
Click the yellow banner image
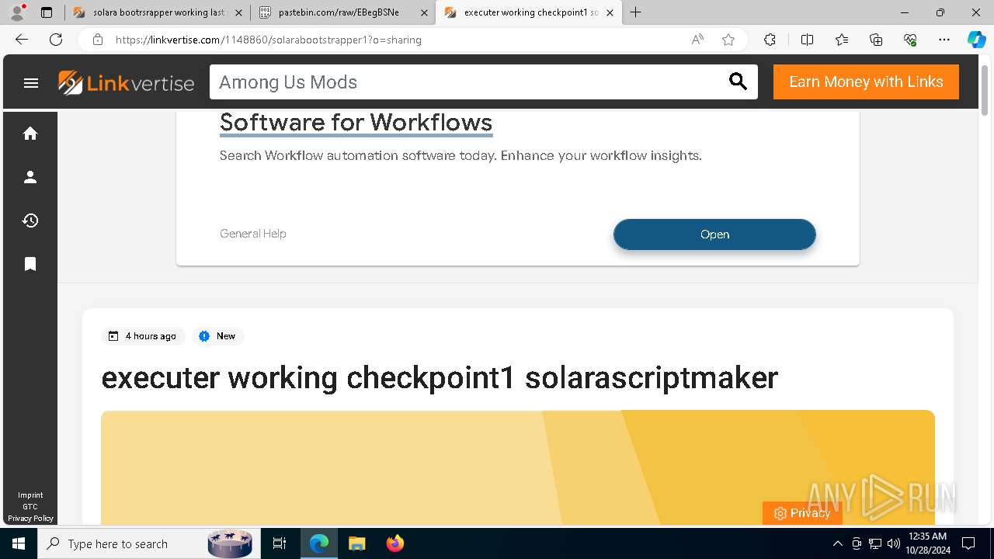point(518,467)
